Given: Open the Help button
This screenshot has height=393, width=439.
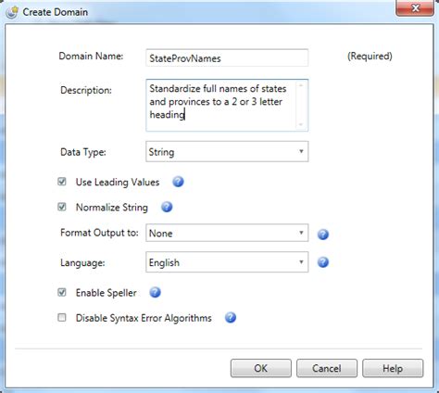Looking at the screenshot, I should pos(393,368).
